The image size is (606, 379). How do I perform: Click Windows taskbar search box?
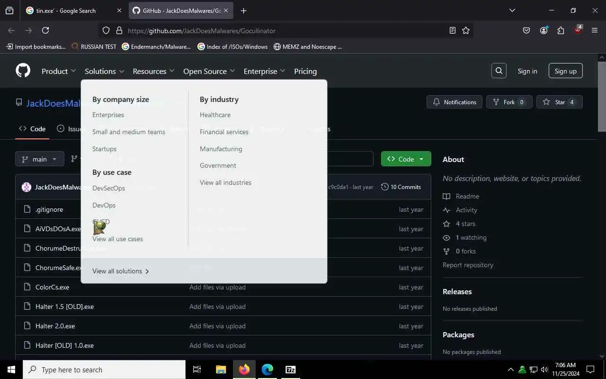tap(104, 370)
